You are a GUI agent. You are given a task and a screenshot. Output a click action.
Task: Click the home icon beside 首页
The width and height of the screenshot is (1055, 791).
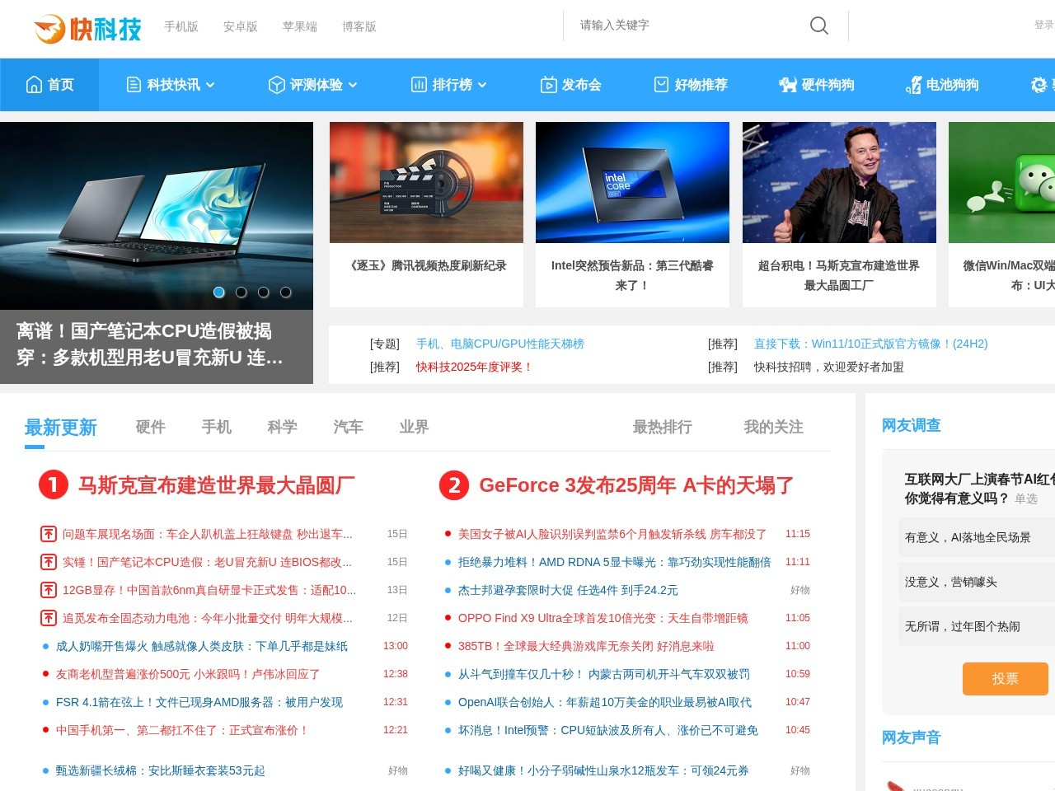(x=33, y=84)
